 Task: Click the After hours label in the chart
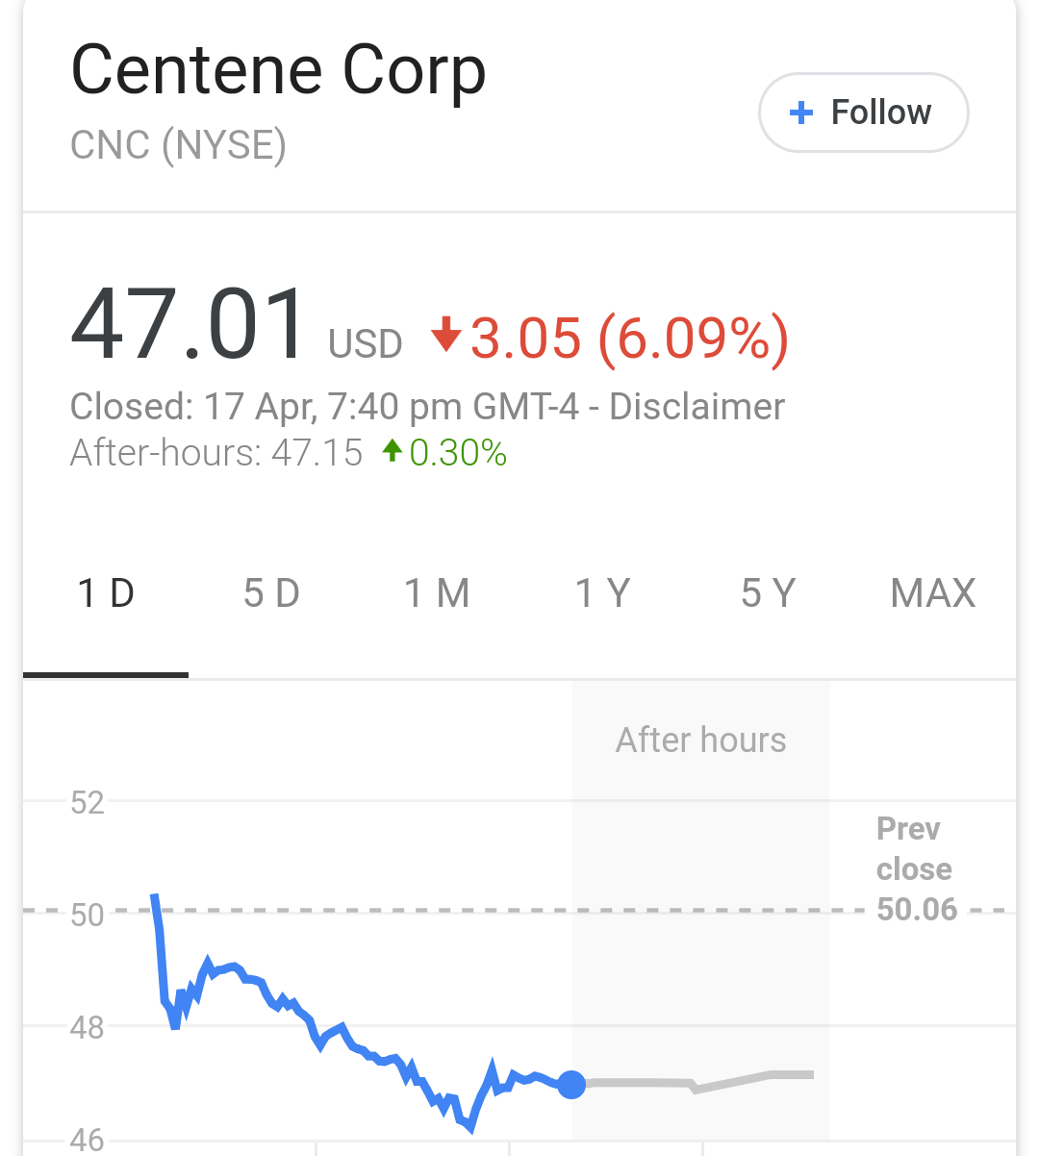point(700,741)
